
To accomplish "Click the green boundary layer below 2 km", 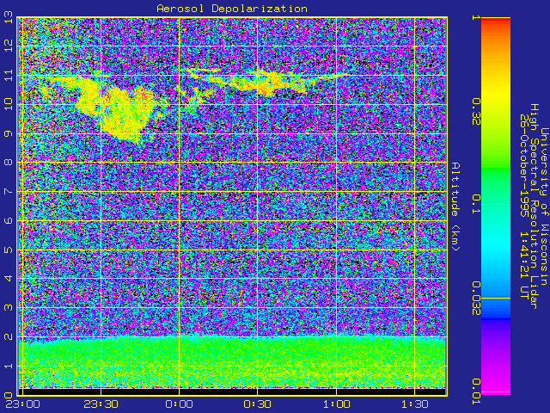I will click(x=232, y=361).
